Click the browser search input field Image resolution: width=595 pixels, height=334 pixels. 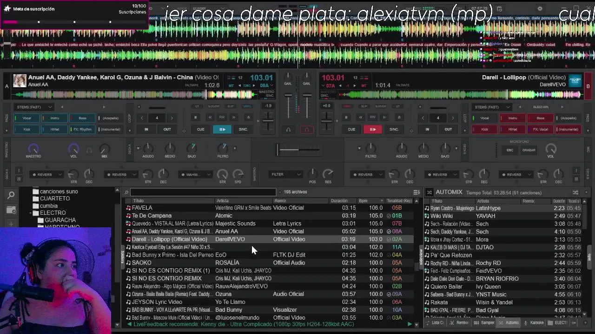203,192
